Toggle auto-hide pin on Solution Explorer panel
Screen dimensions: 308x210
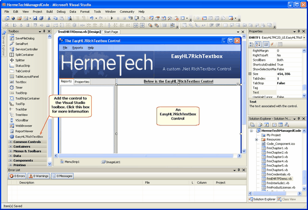[299, 119]
